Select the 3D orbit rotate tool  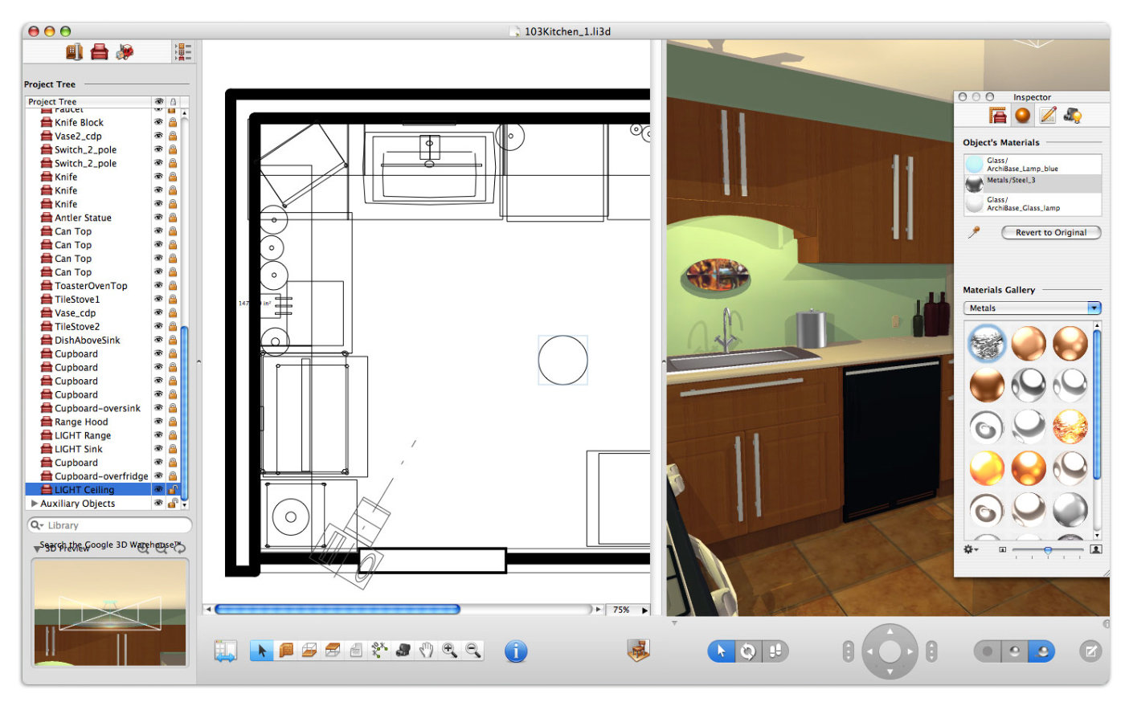(x=748, y=651)
